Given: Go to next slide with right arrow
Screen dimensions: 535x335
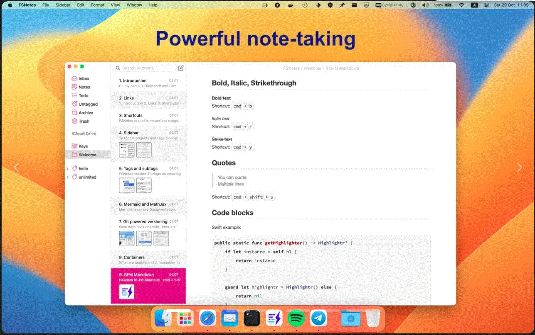Looking at the screenshot, I should (x=519, y=167).
